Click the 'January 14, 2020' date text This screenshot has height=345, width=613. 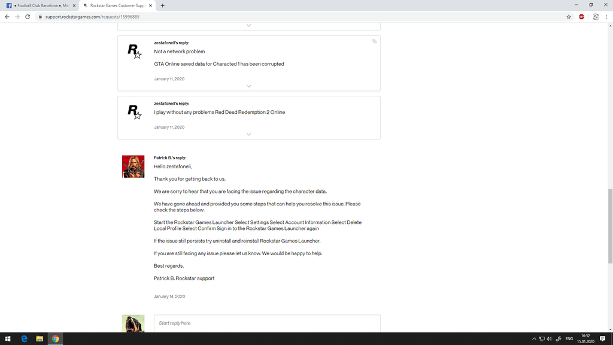(169, 296)
